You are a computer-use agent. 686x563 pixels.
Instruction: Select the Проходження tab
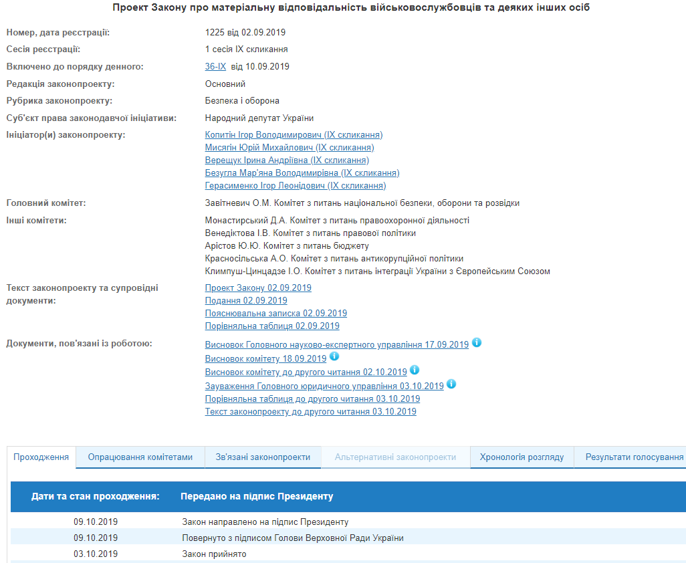click(x=41, y=457)
